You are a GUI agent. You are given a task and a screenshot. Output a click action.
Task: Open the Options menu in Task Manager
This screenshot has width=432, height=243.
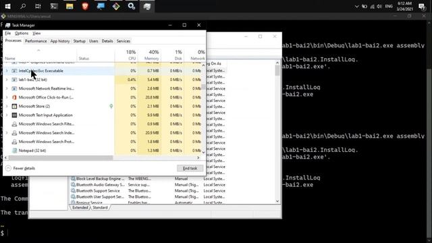[22, 33]
